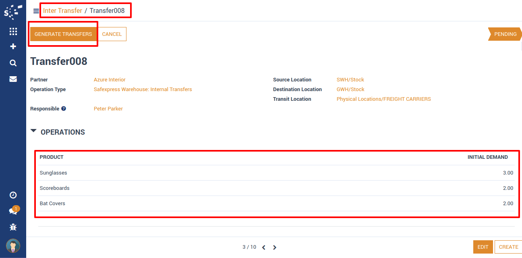
Task: Open the envelope messages icon
Action: (x=13, y=79)
